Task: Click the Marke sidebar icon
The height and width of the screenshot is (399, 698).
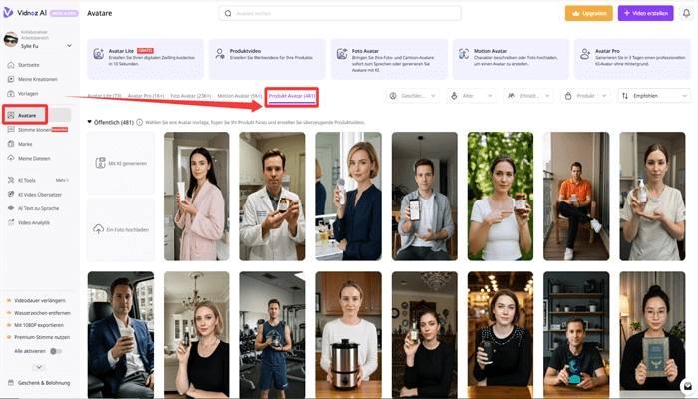Action: [11, 144]
